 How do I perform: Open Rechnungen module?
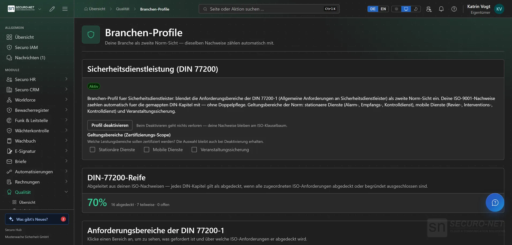37,182
